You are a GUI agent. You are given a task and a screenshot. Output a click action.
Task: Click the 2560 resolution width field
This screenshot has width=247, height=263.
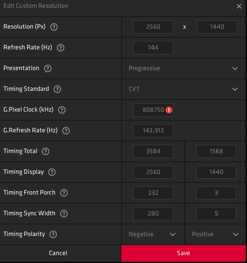click(153, 27)
